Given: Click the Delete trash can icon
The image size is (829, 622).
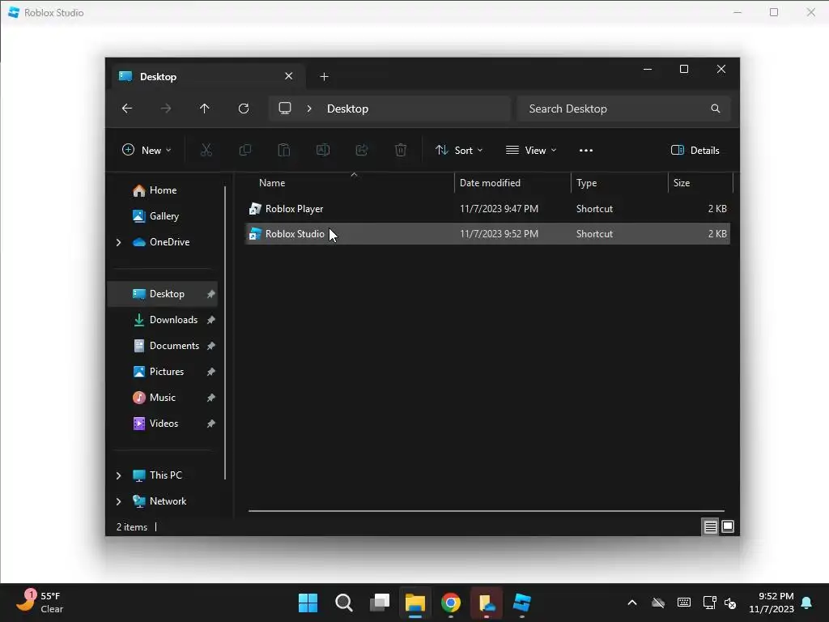Looking at the screenshot, I should tap(401, 150).
